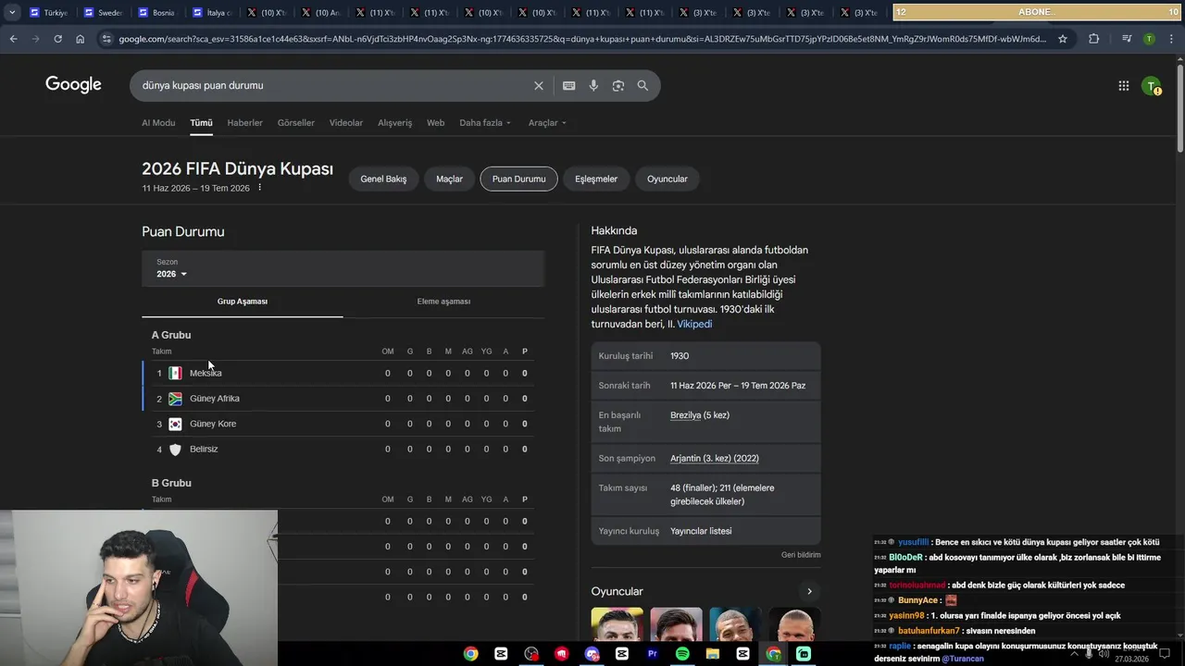Viewport: 1185px width, 666px height.
Task: Click the Google logo
Action: coord(73,85)
